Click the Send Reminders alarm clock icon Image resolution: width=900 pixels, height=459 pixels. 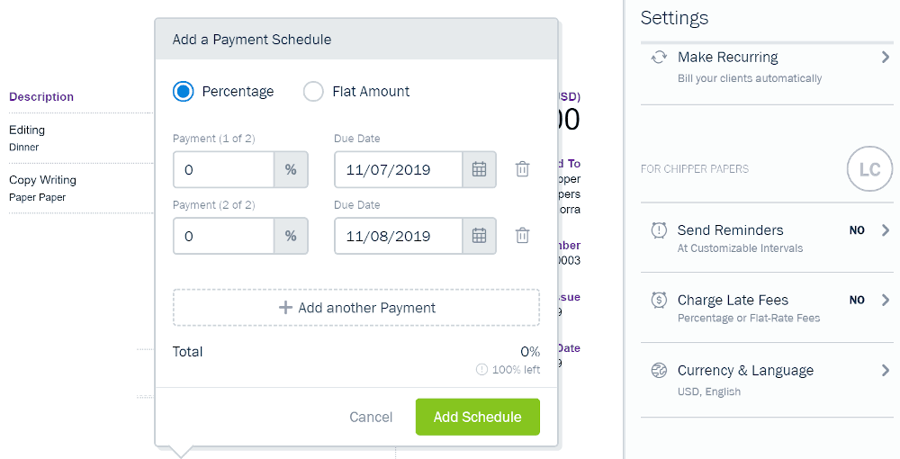659,230
